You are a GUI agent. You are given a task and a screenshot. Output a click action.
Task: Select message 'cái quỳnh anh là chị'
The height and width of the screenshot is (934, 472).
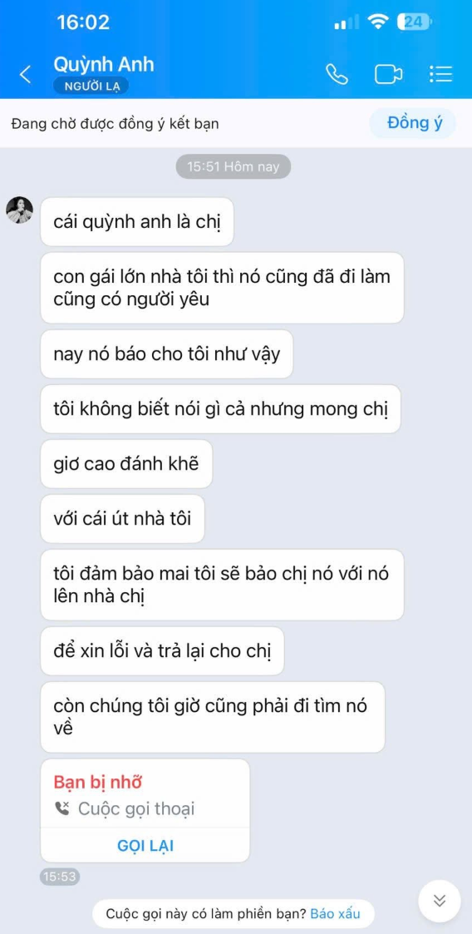pyautogui.click(x=137, y=221)
